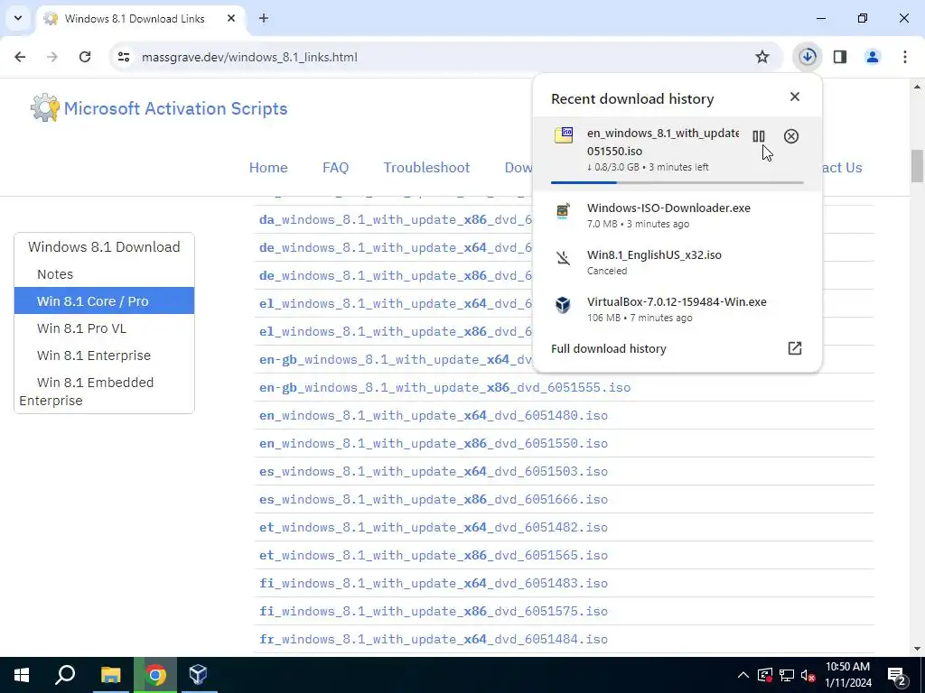Bookmark this page with the star icon
Image resolution: width=925 pixels, height=693 pixels.
point(762,57)
